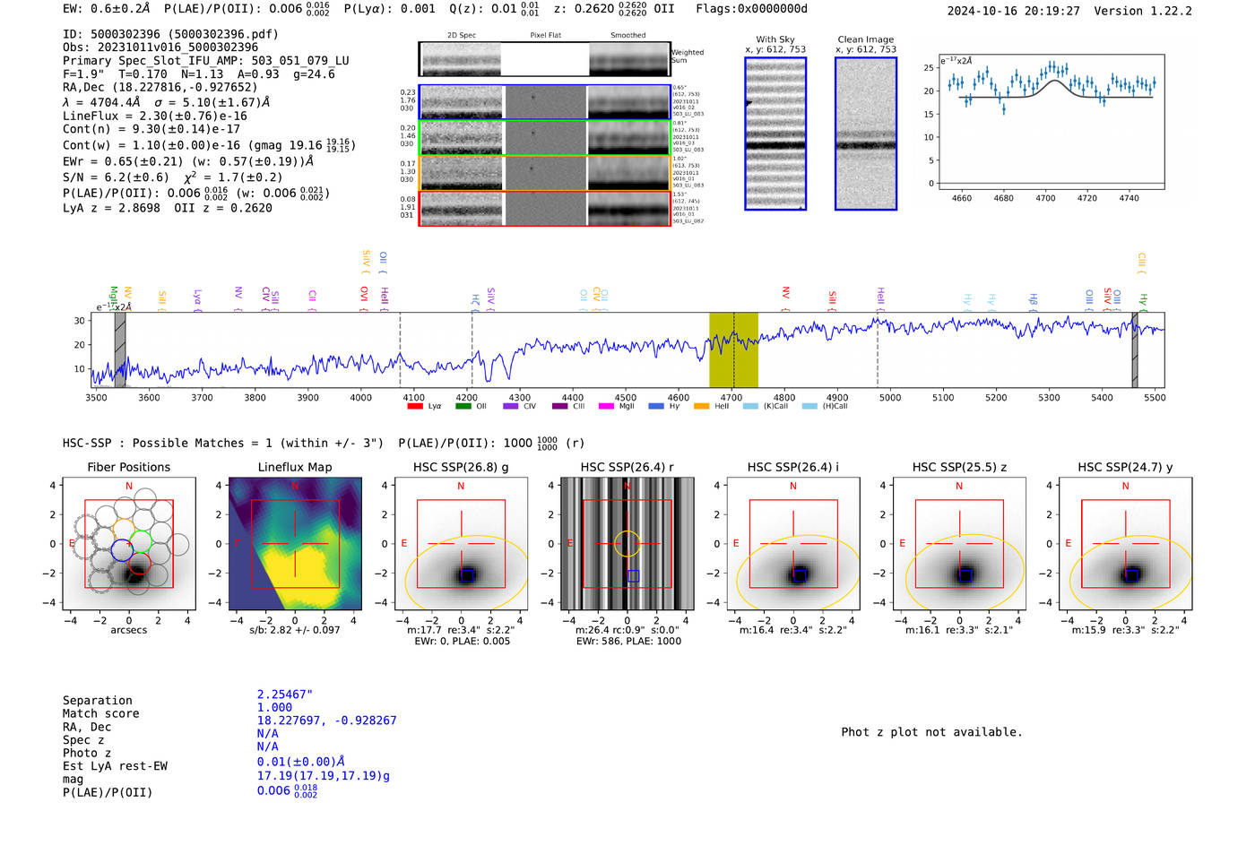Click the Cont(n) = 9.30(±0.14)e-17 line
This screenshot has width=1255, height=854.
(x=151, y=129)
